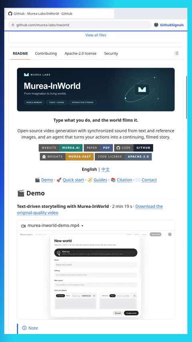Image resolution: width=192 pixels, height=342 pixels.
Task: Click the GitHub favicon in the browser tab
Action: tap(10, 14)
